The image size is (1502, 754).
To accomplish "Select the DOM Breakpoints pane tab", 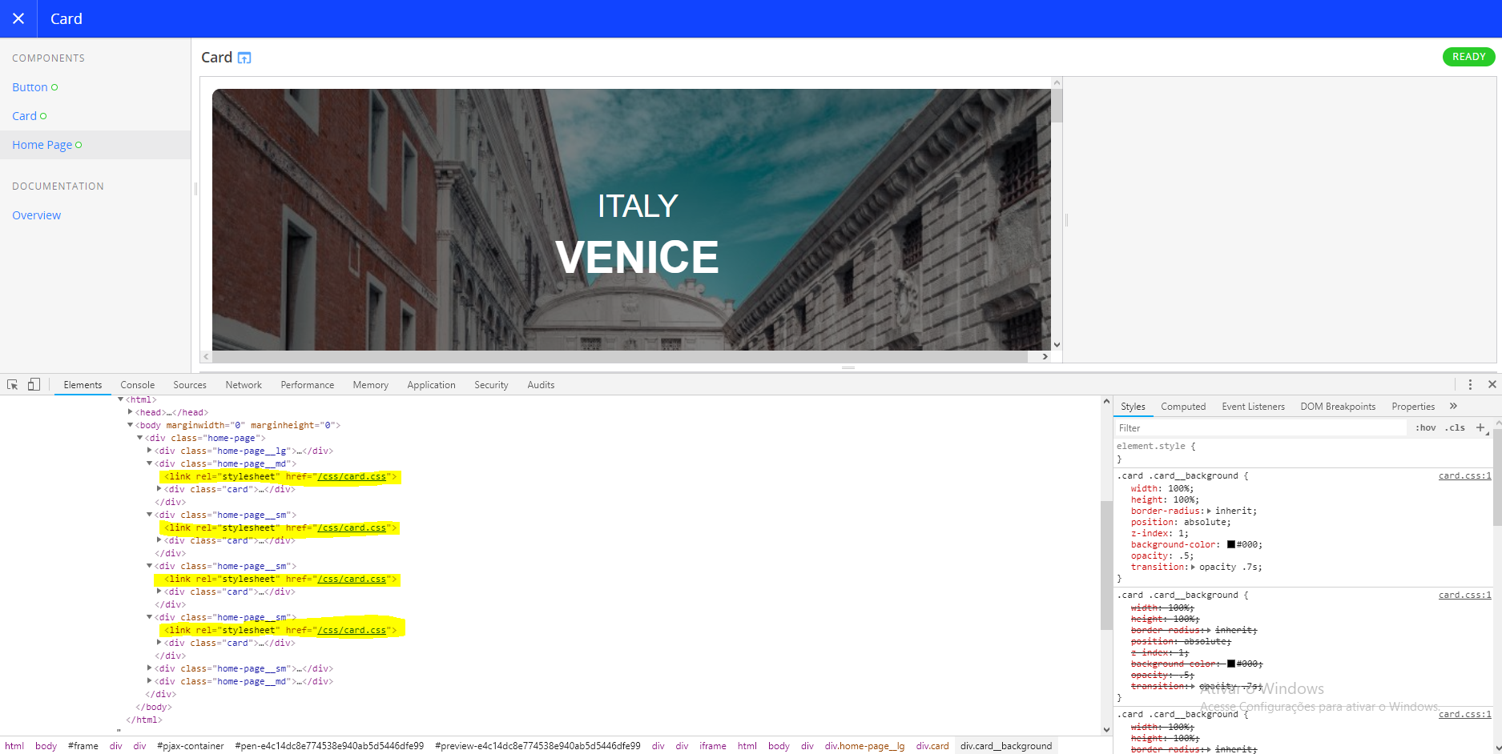I will 1338,407.
